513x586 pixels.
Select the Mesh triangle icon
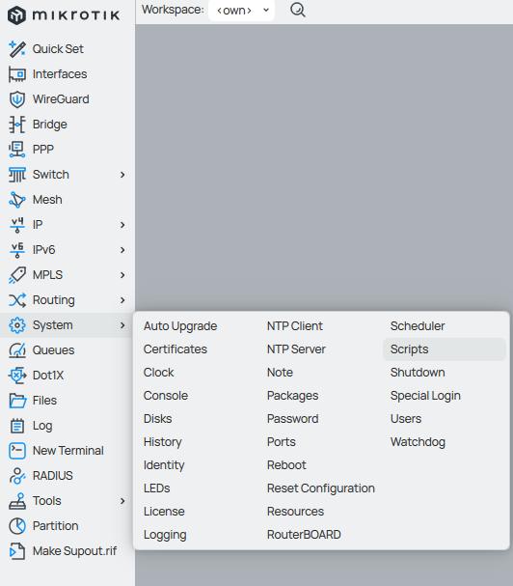coord(17,200)
